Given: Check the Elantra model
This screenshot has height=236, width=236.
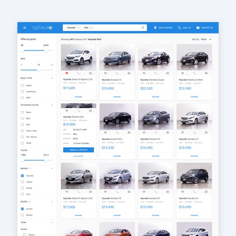Looking at the screenshot, I should (22, 215).
